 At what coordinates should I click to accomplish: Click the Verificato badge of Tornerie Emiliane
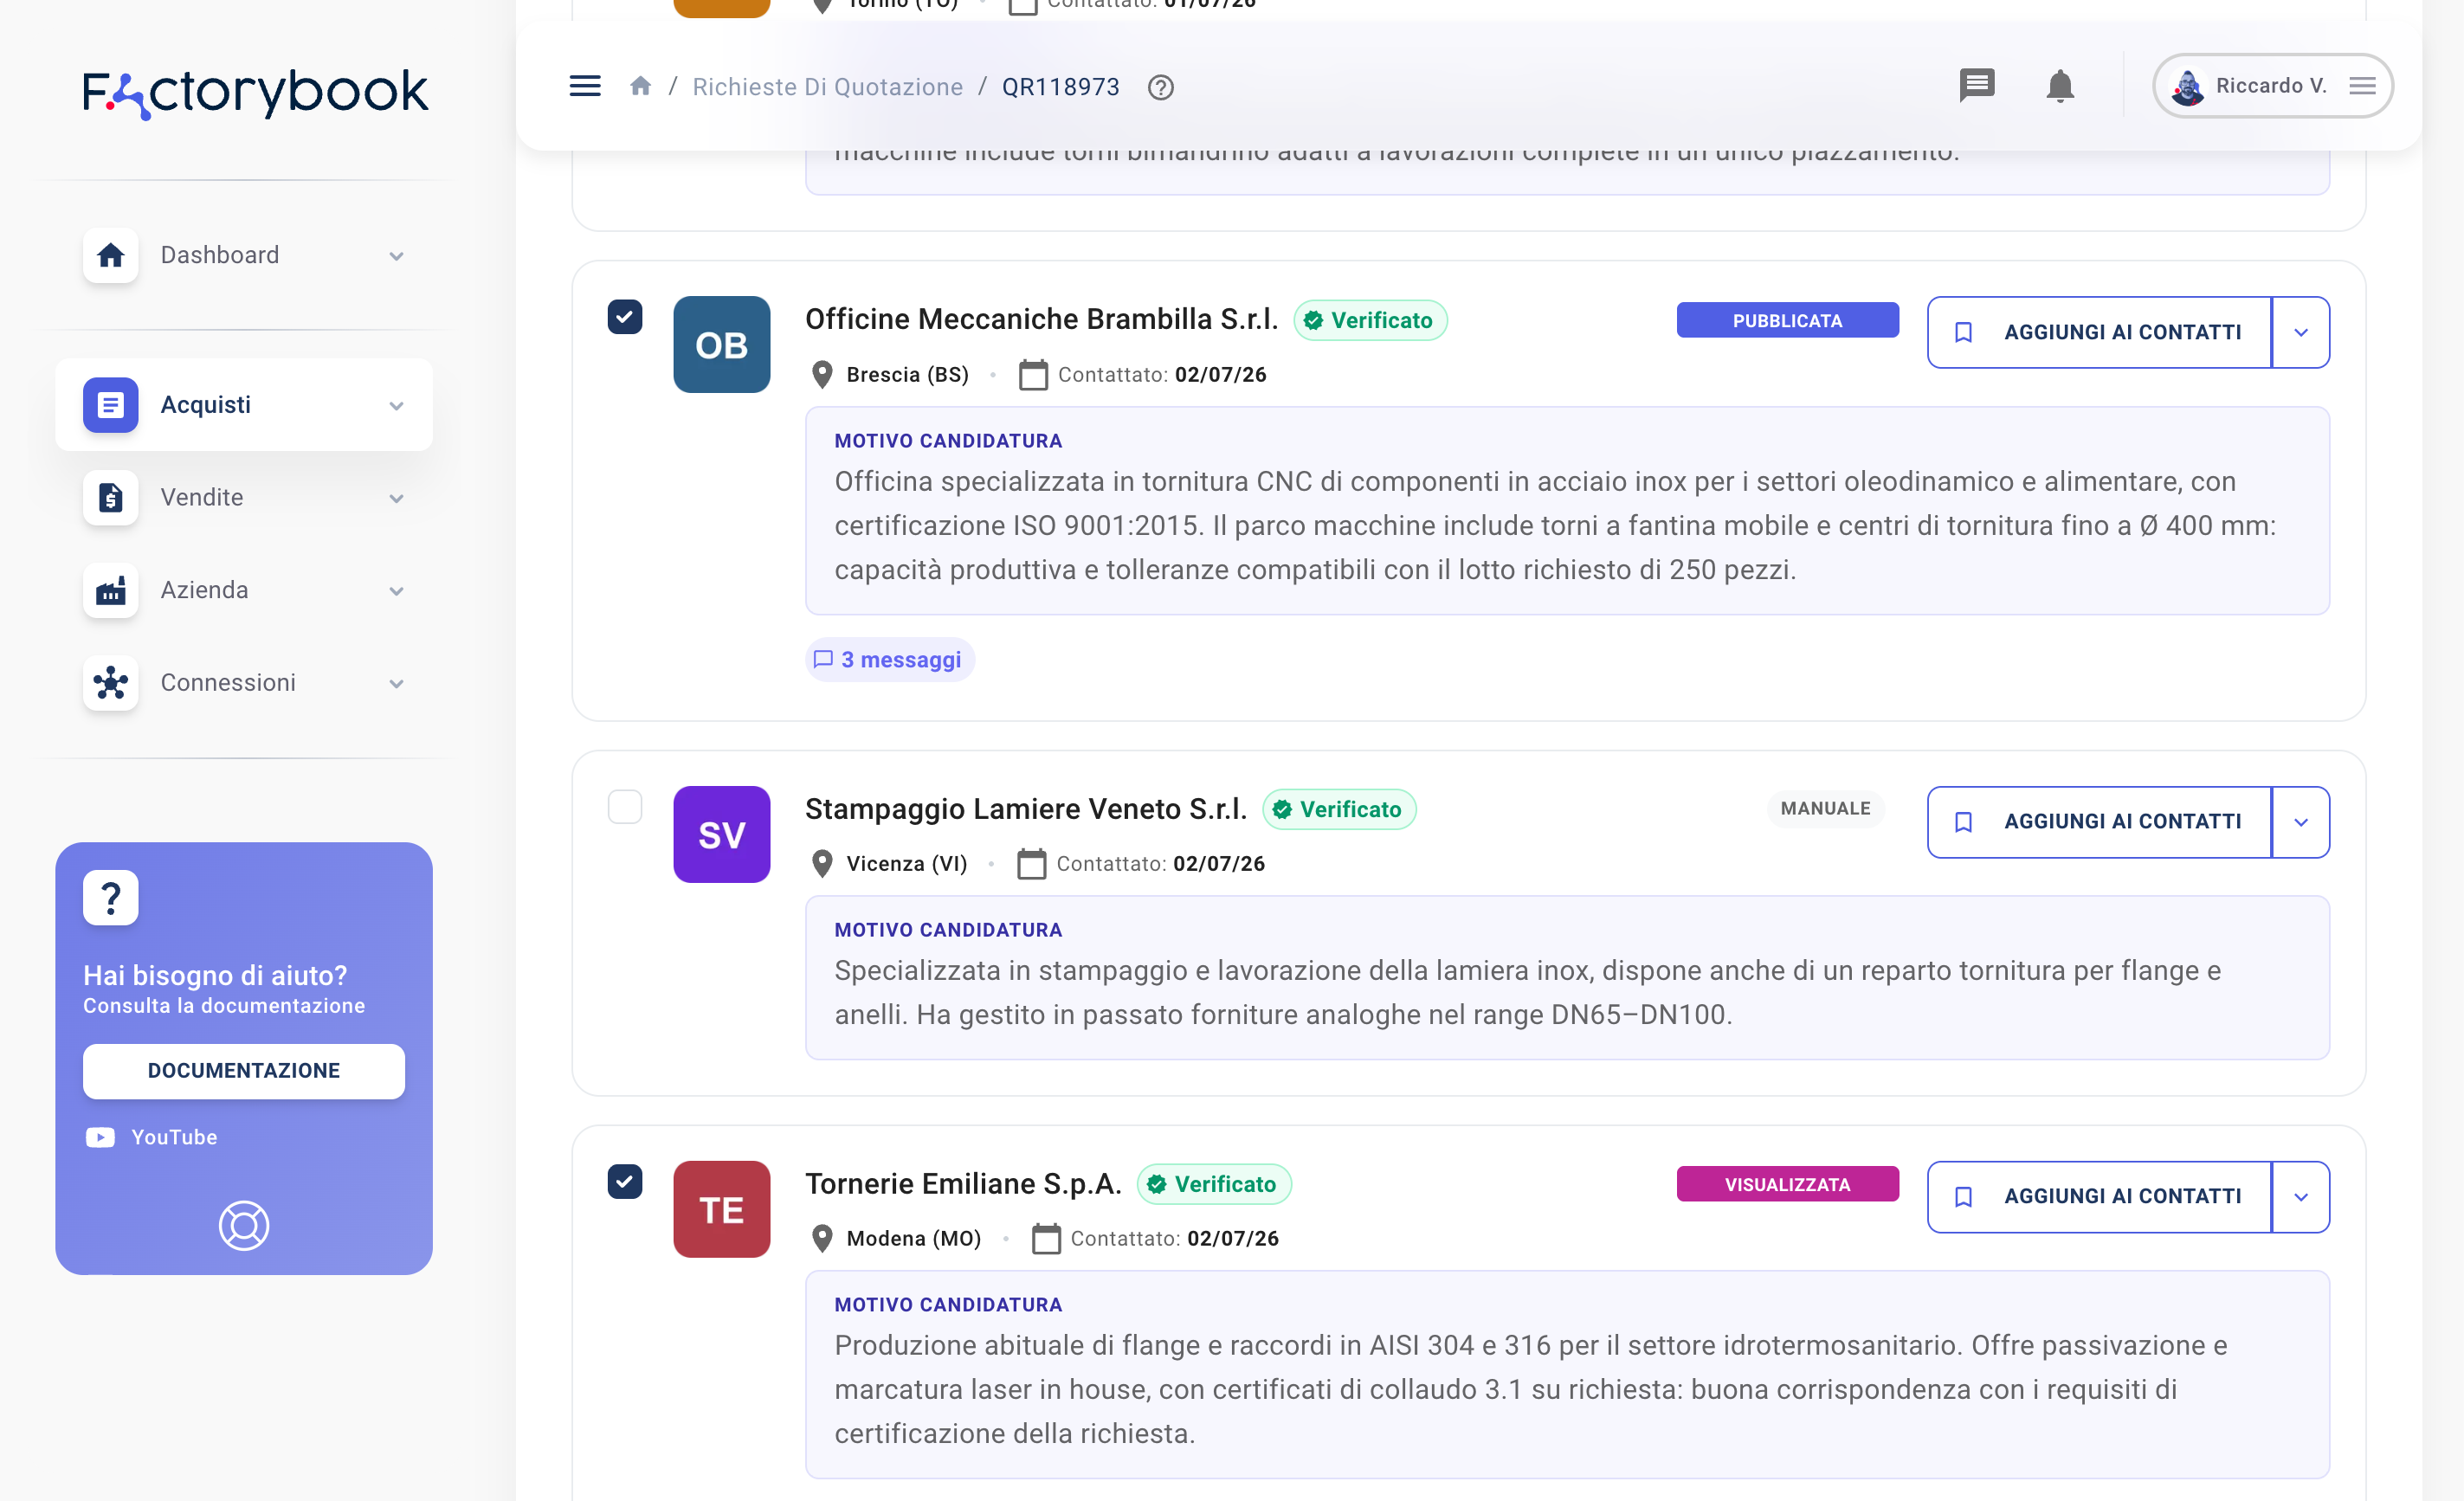1214,1184
